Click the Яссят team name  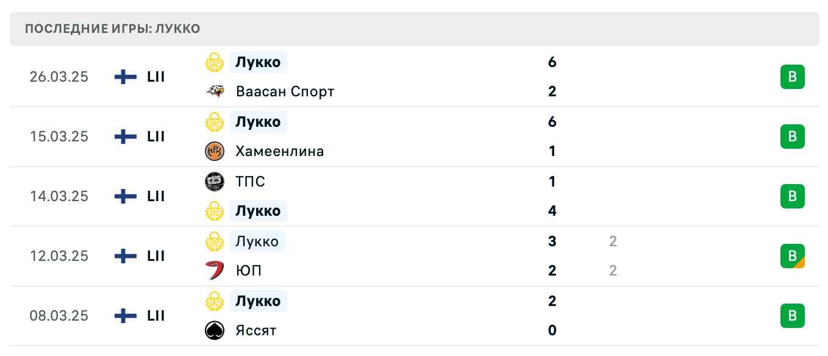pyautogui.click(x=255, y=330)
